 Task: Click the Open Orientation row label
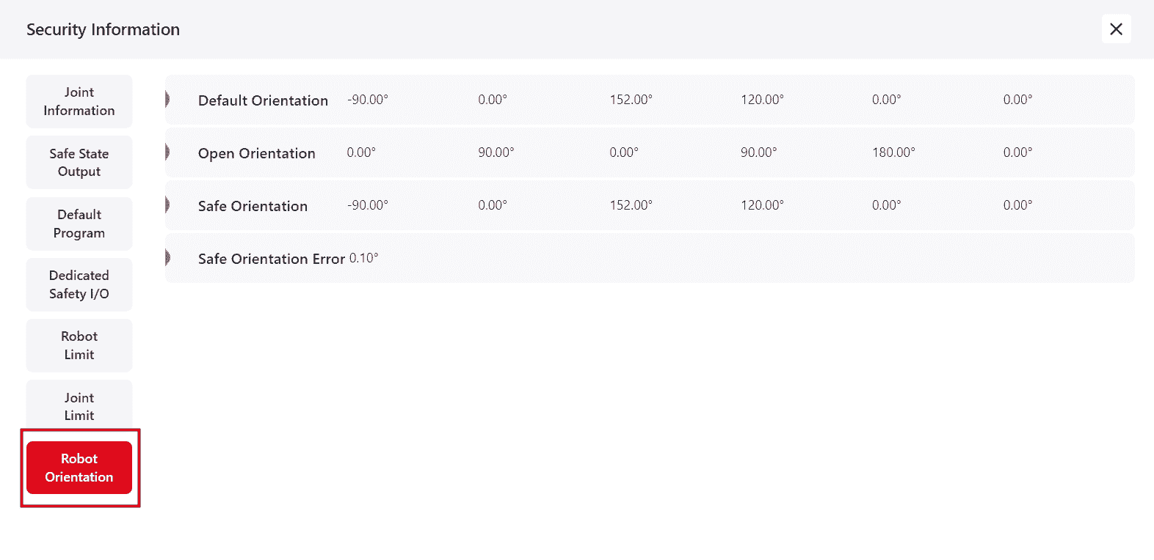[256, 153]
